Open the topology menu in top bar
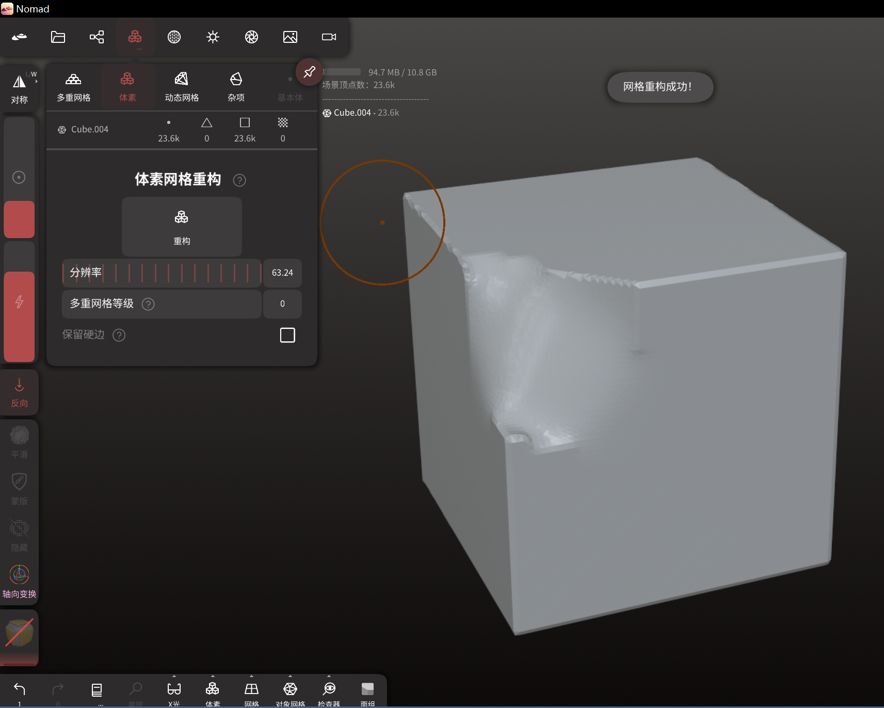The image size is (884, 708). coord(135,37)
